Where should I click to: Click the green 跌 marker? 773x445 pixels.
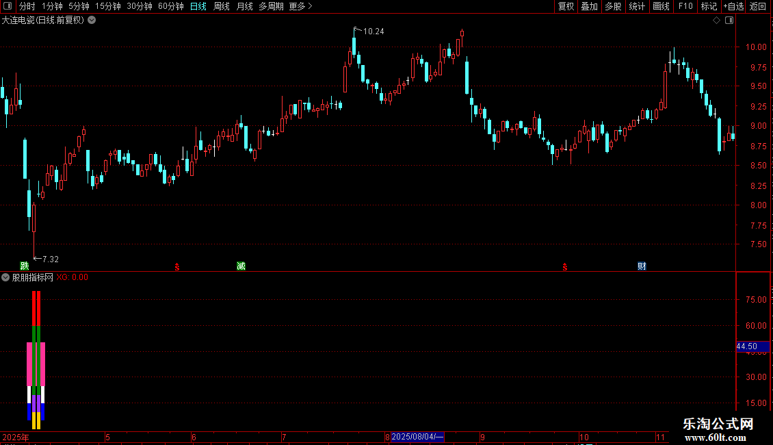point(24,266)
